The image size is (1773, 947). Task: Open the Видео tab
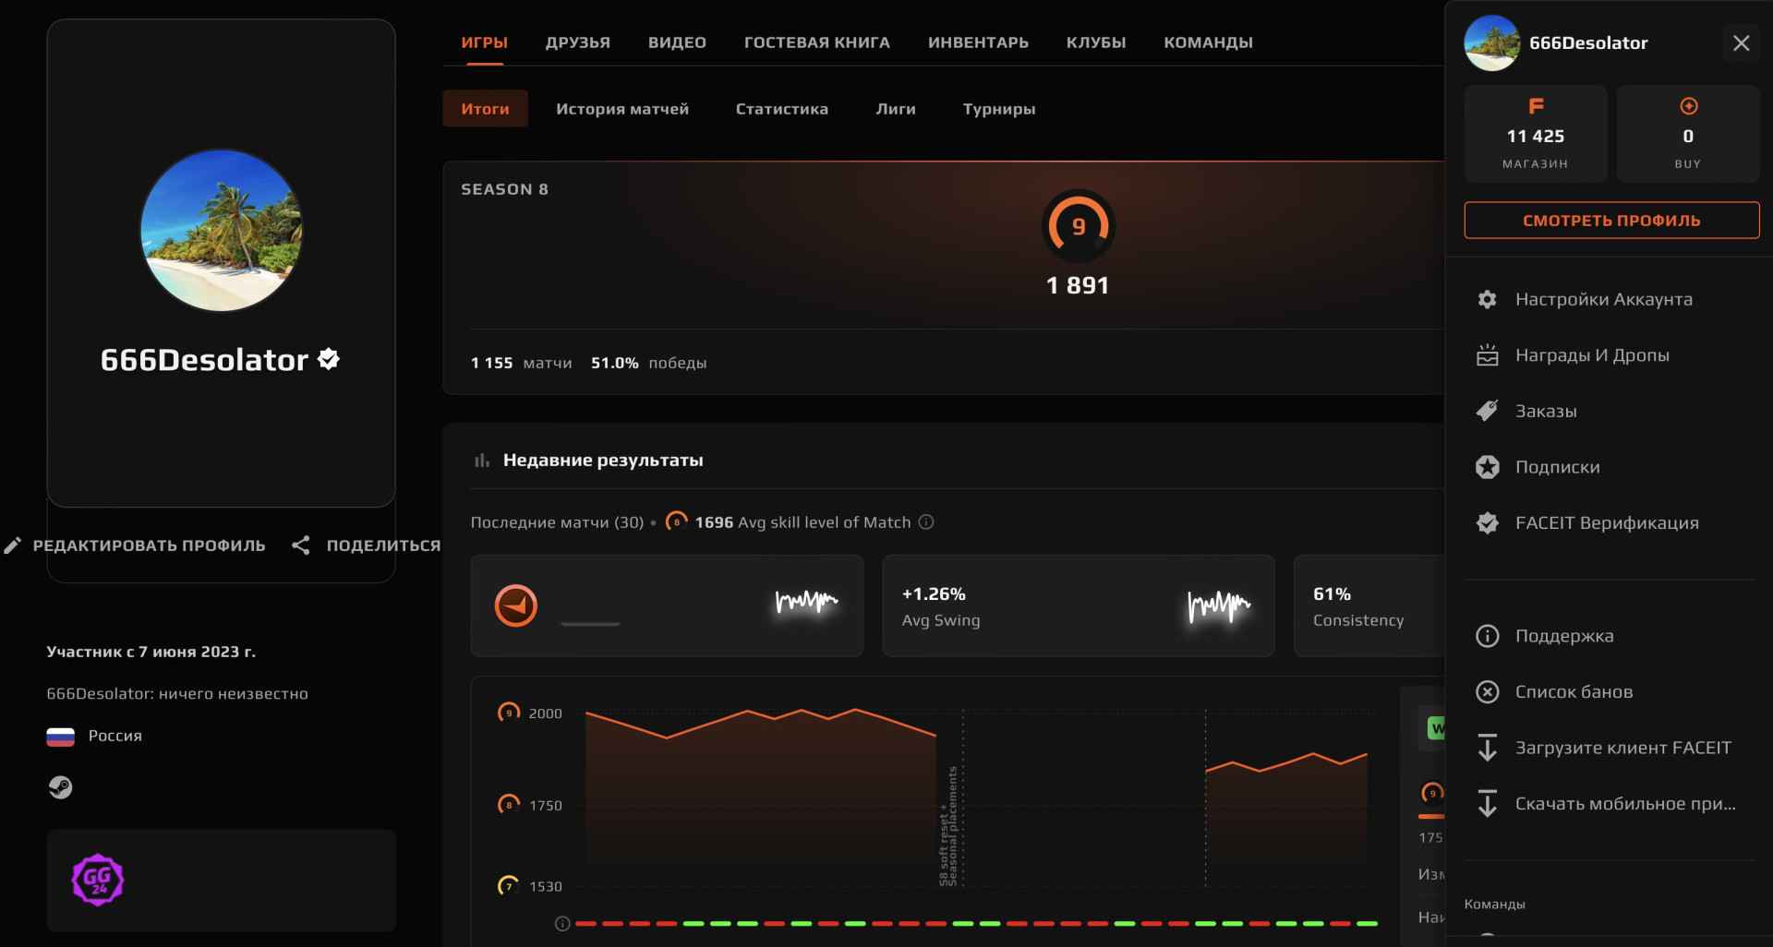677,42
